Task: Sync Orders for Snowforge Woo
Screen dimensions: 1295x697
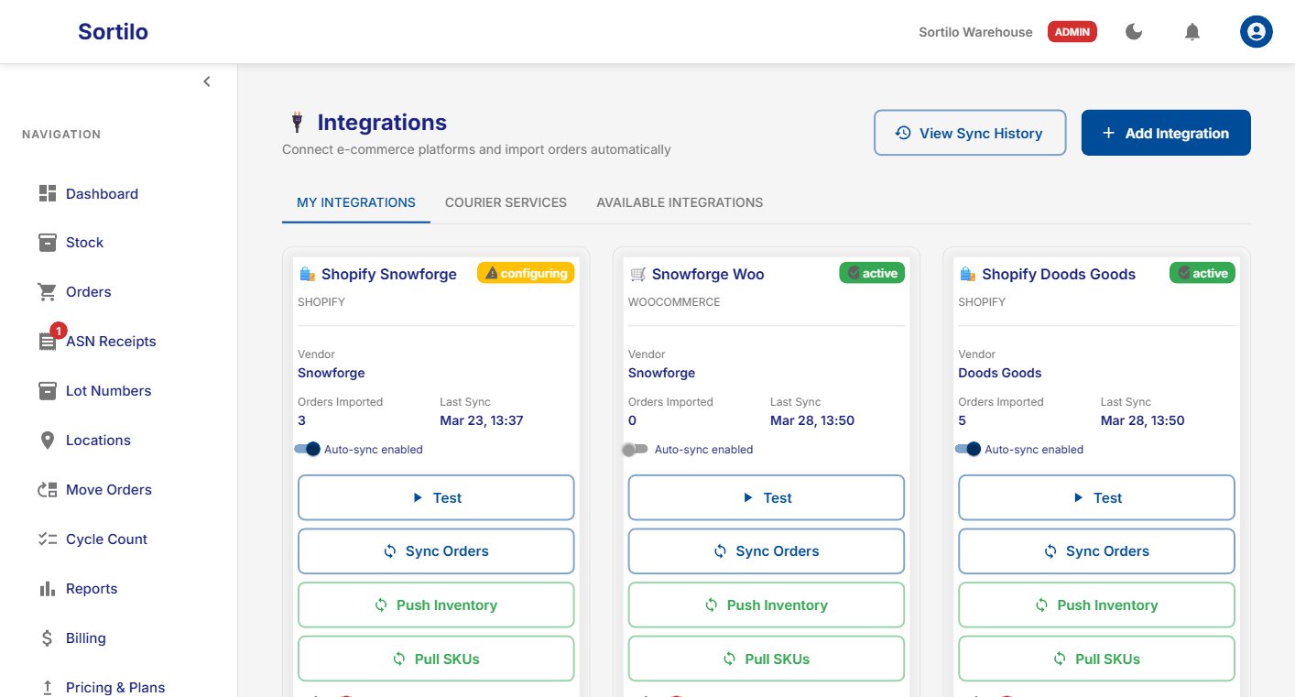Action: click(767, 551)
